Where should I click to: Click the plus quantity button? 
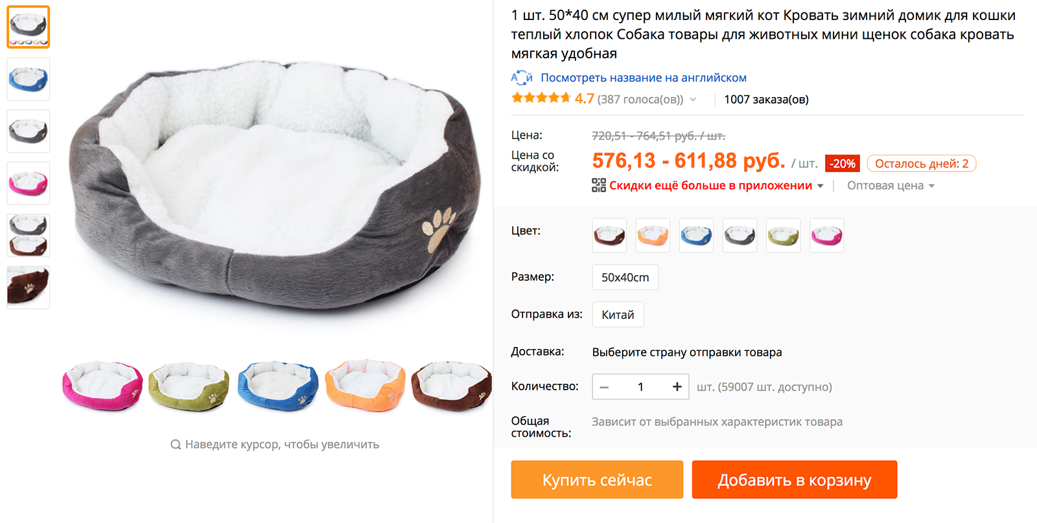point(677,387)
